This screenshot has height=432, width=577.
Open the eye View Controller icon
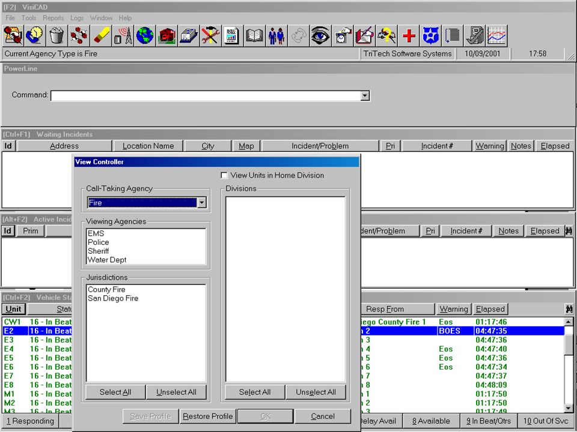[320, 36]
